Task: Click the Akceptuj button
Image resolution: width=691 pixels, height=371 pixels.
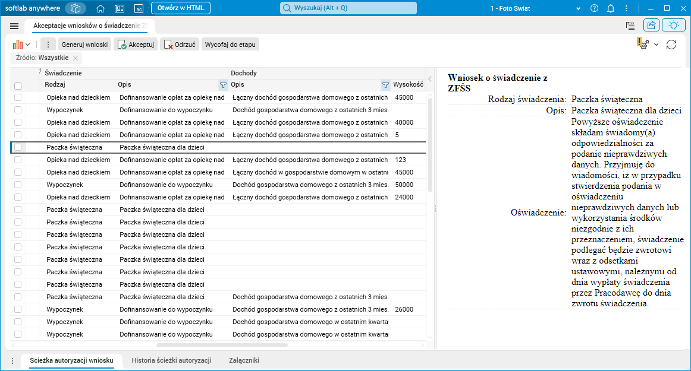Action: coord(136,45)
